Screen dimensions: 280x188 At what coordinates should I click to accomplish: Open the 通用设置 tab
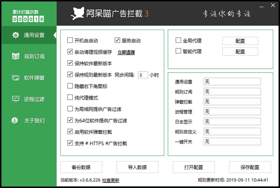(x=29, y=35)
